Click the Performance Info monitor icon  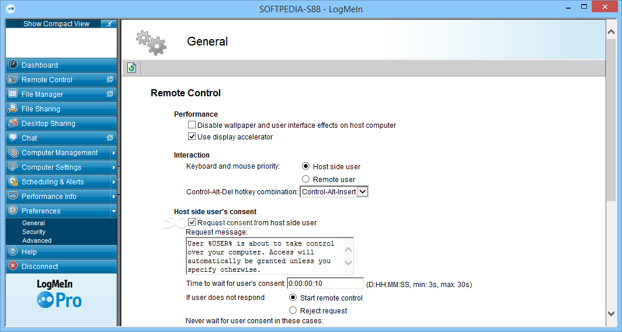[x=13, y=196]
